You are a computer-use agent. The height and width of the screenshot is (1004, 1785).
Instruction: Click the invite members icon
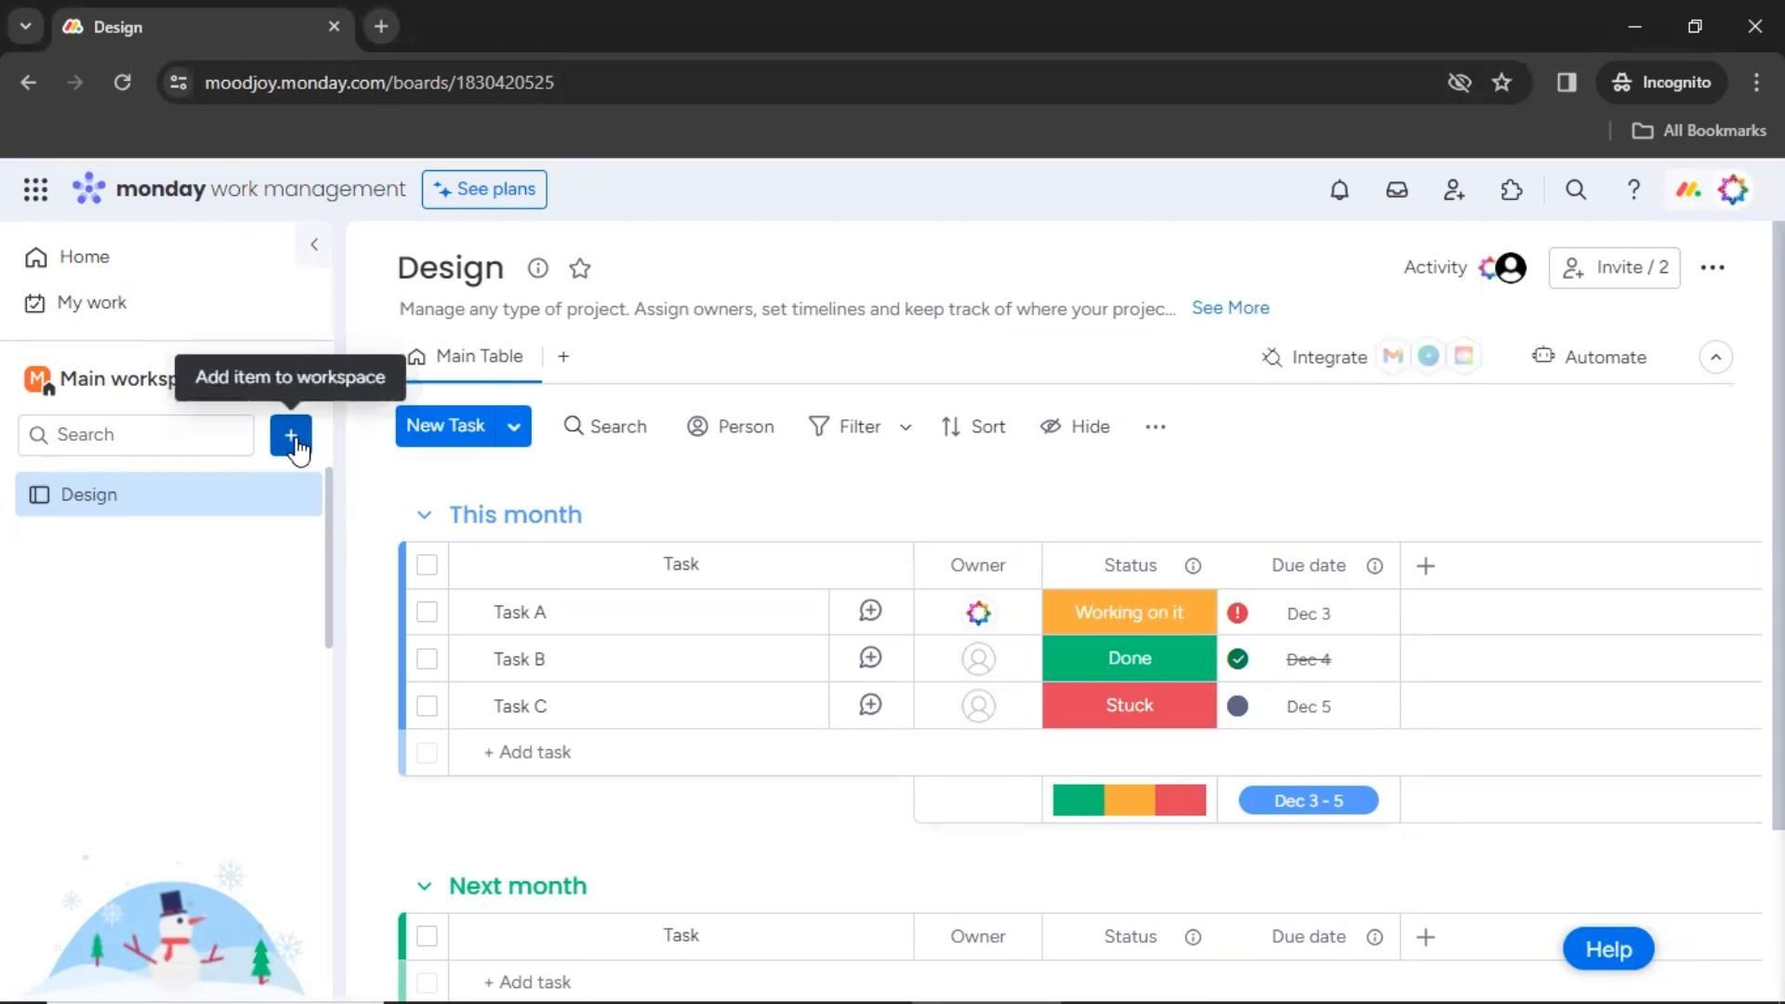tap(1454, 190)
